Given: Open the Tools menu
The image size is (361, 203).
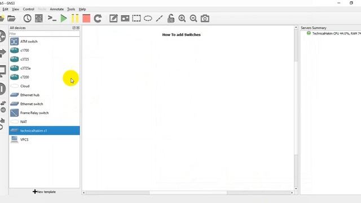Looking at the screenshot, I should [71, 9].
